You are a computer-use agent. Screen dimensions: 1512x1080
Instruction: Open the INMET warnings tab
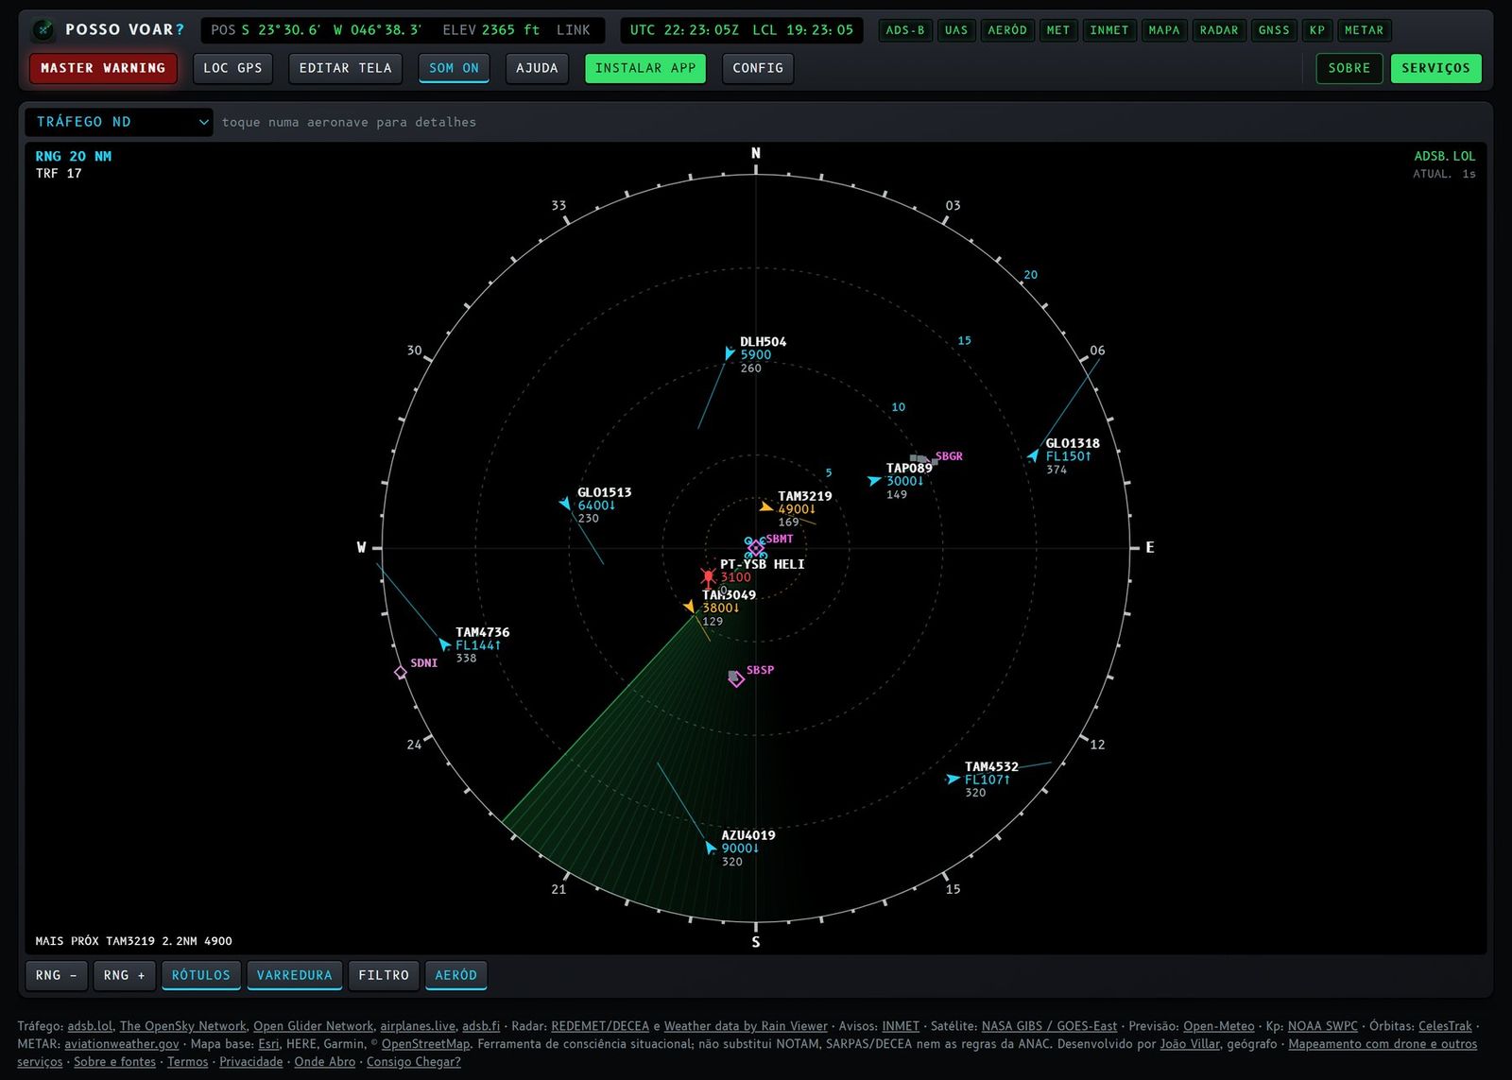pyautogui.click(x=1109, y=30)
